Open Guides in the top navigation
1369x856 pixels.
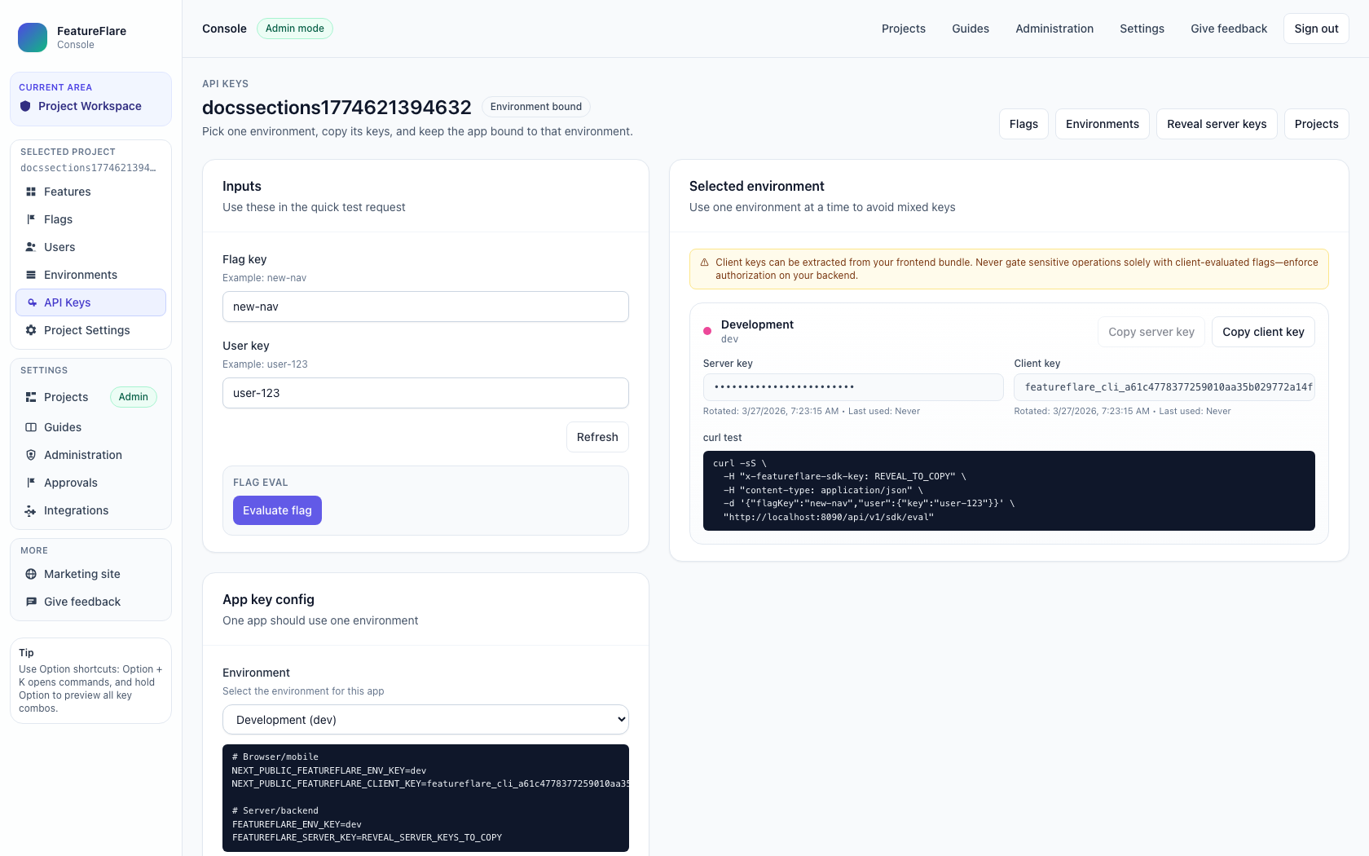[971, 29]
